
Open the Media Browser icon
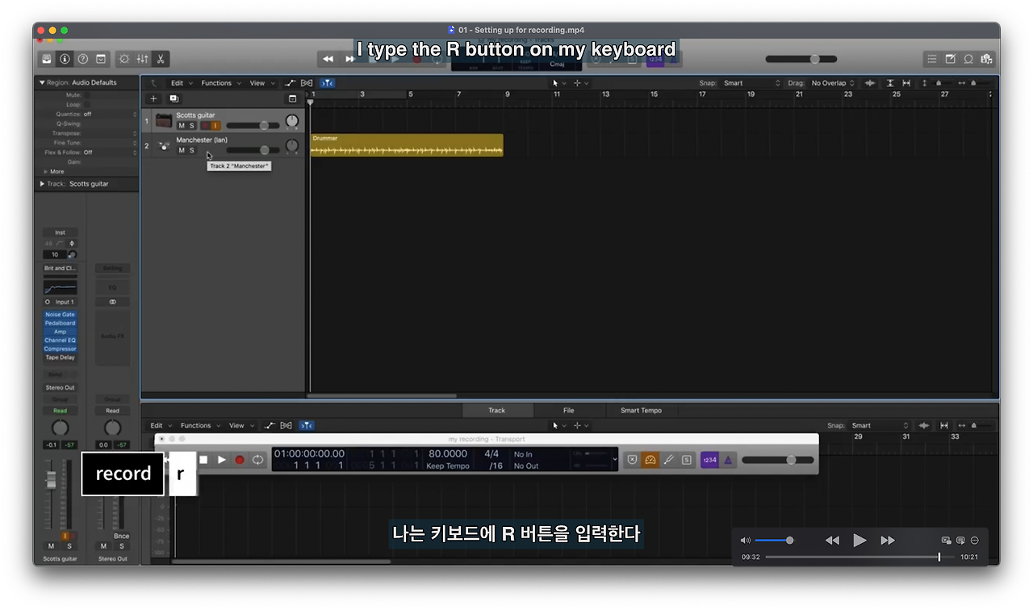tap(985, 59)
